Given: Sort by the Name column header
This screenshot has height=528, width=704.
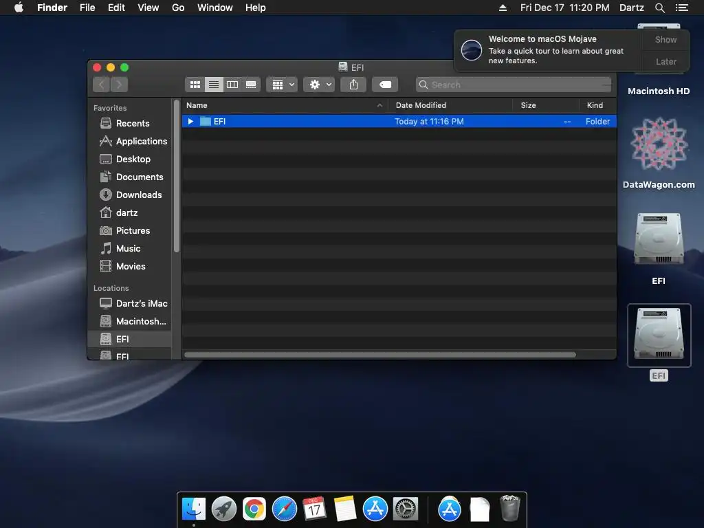Looking at the screenshot, I should 285,105.
